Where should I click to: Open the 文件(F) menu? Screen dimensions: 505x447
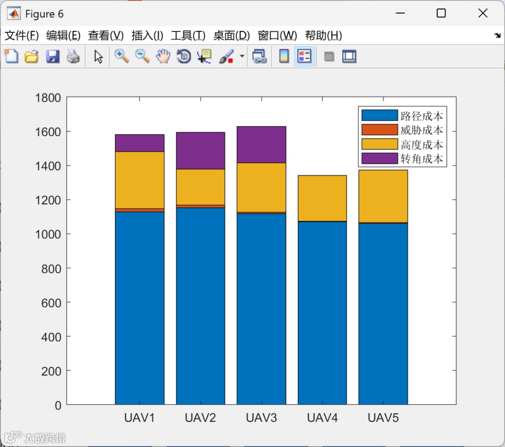coord(22,36)
